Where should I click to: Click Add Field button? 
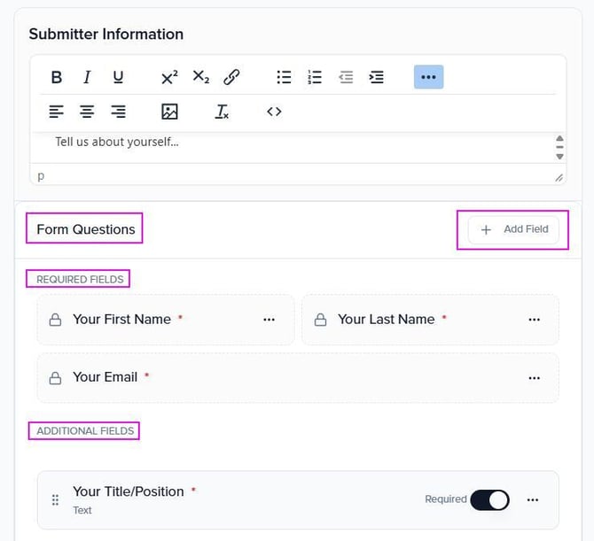point(513,229)
